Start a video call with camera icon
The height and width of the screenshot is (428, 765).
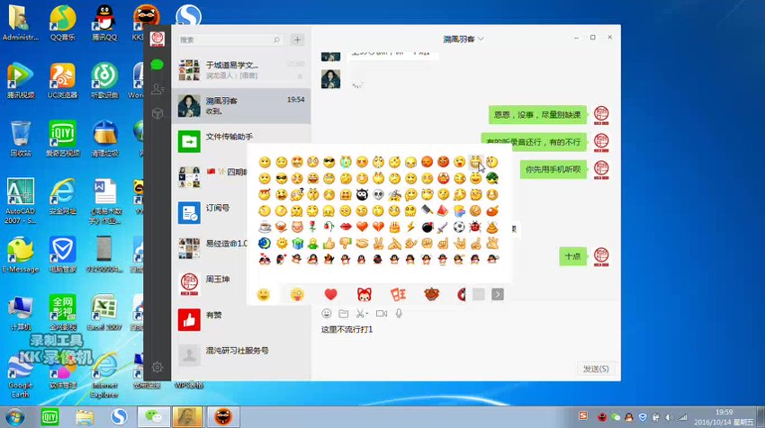point(382,314)
